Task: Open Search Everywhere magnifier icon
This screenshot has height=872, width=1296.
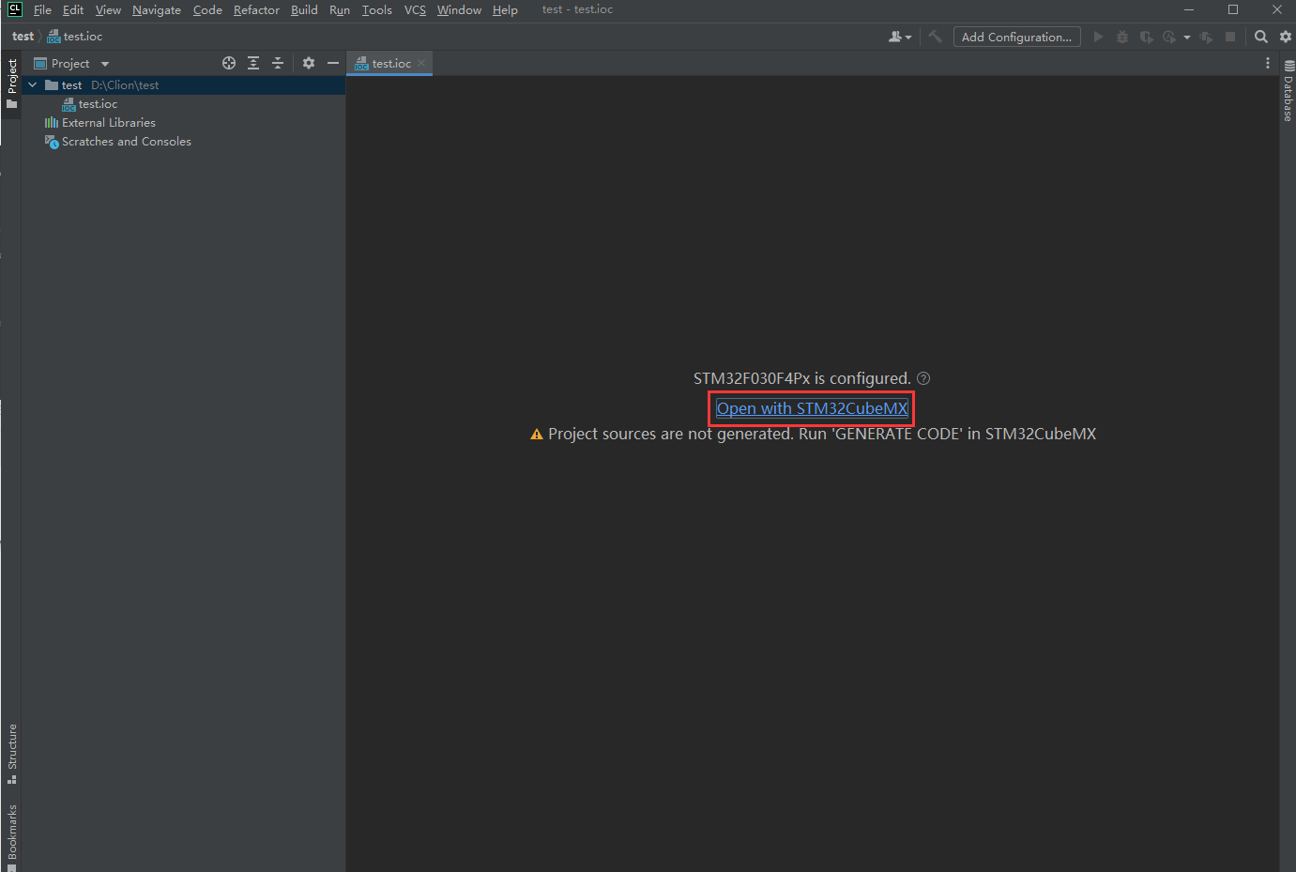Action: coord(1261,37)
